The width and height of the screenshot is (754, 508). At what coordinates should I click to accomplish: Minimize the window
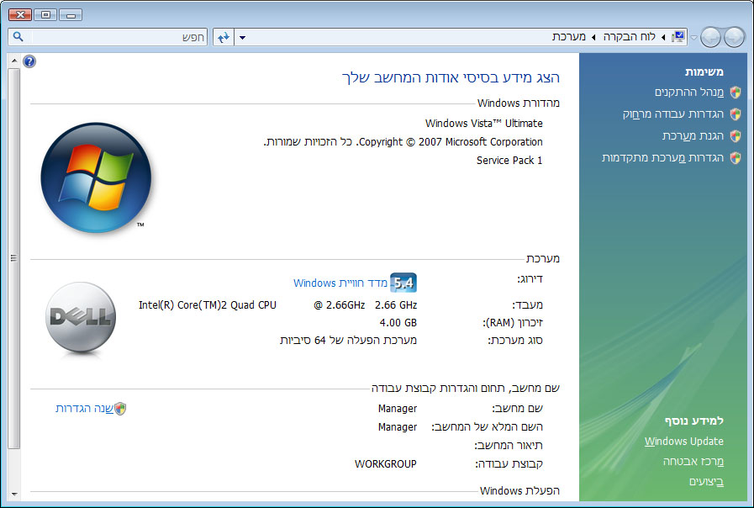pos(71,15)
